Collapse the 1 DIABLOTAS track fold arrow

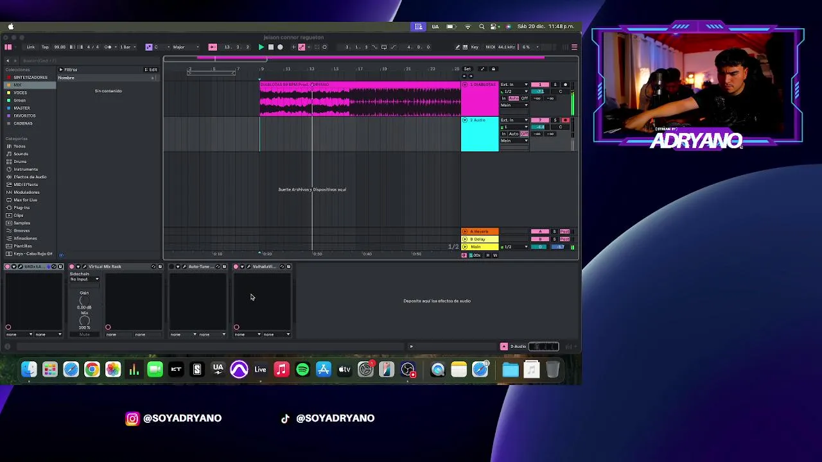point(465,85)
